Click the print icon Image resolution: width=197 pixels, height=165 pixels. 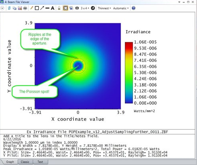(x=25, y=8)
